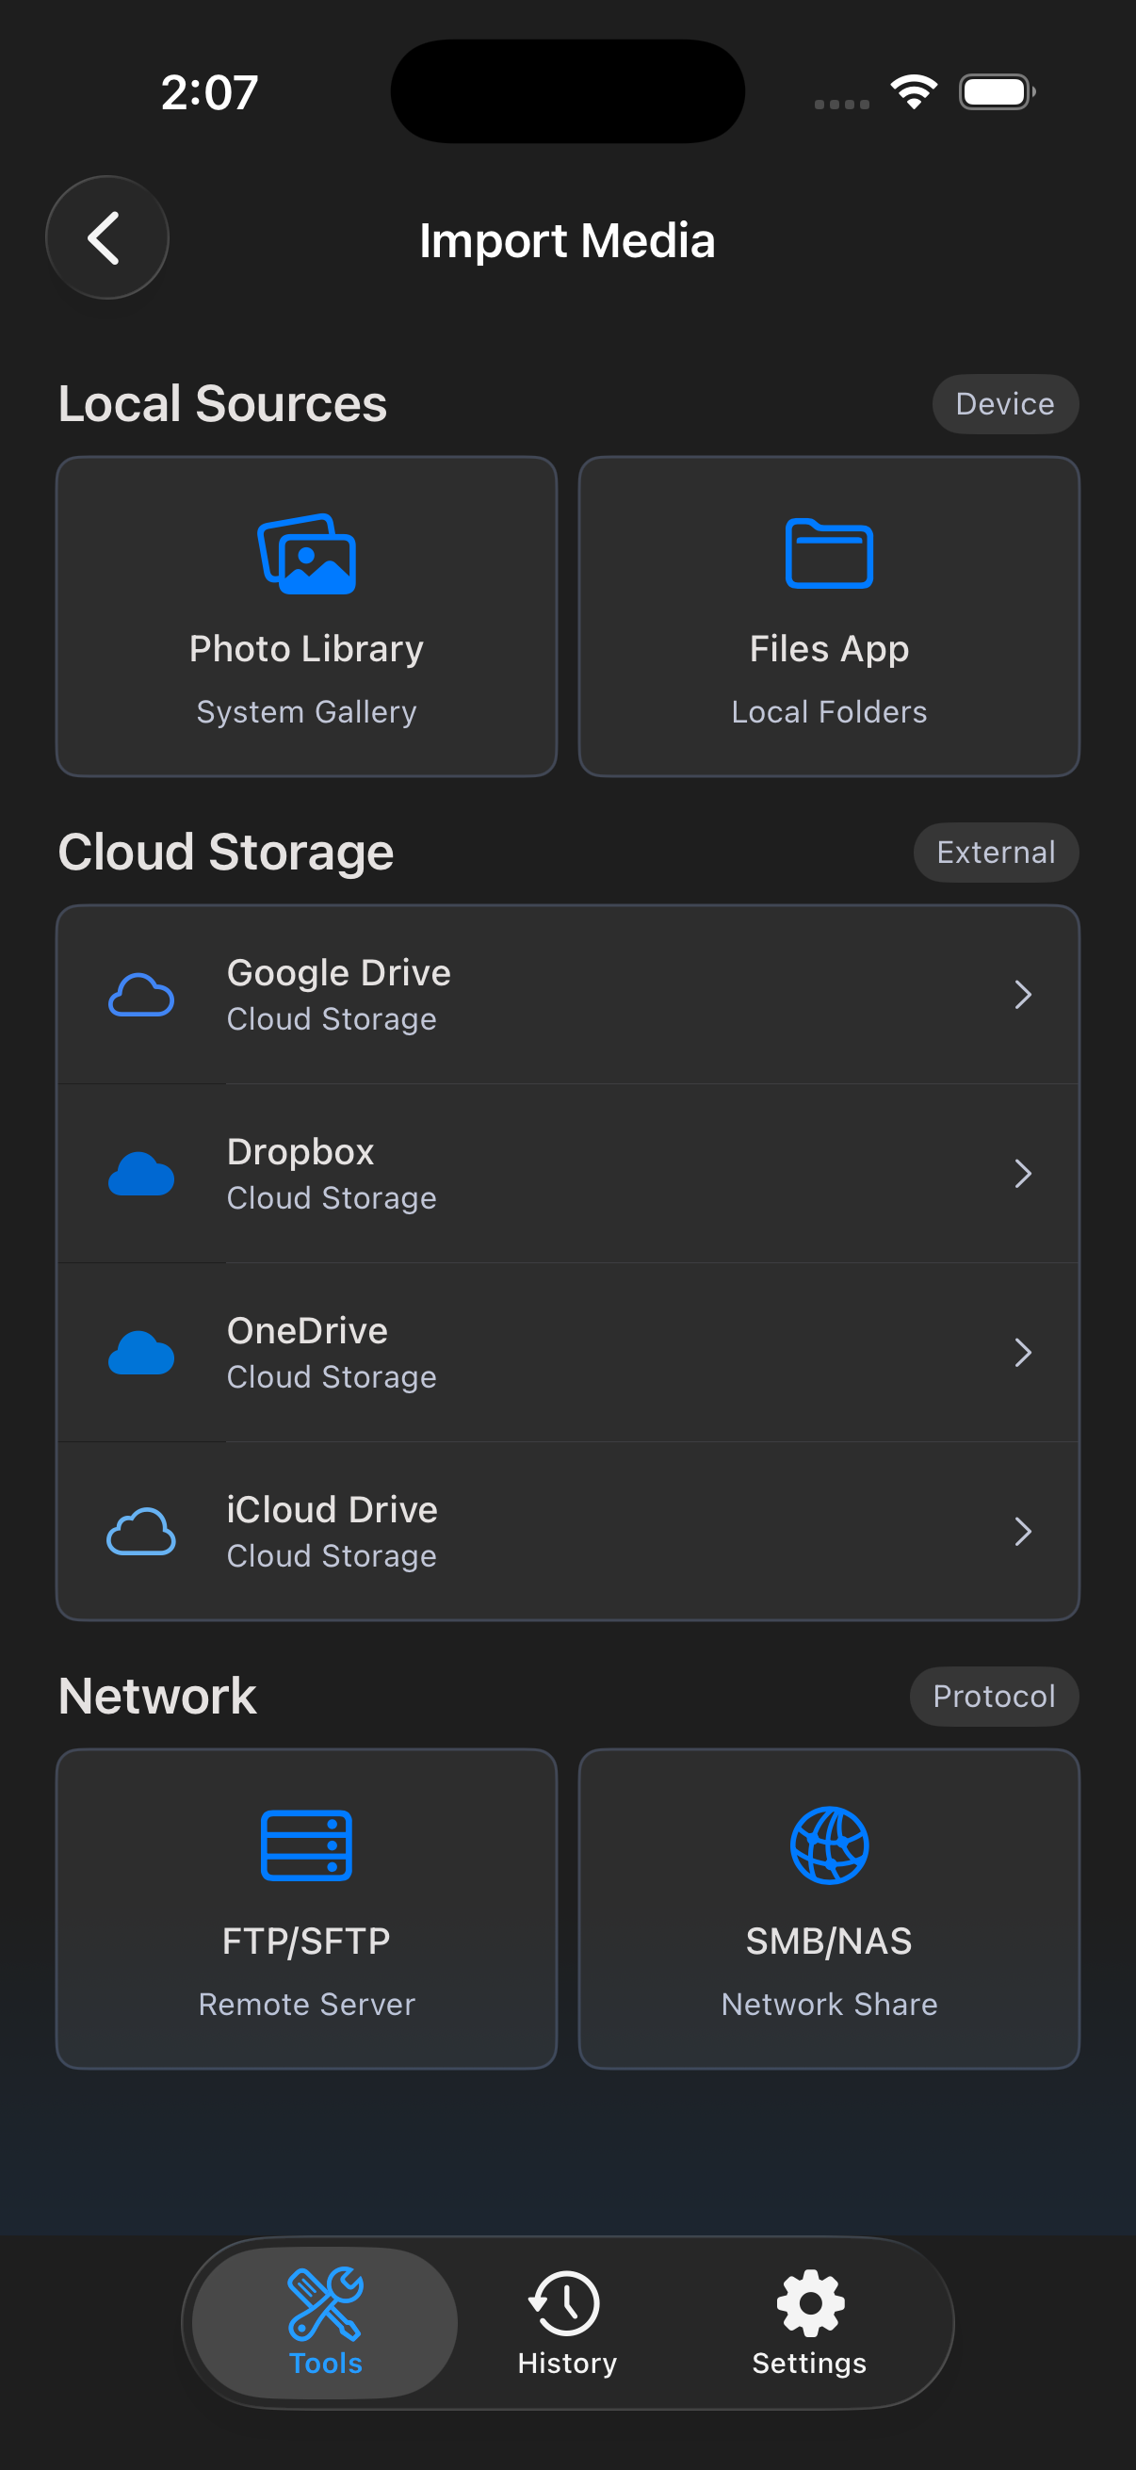Choose the Photo Library title
The width and height of the screenshot is (1136, 2470).
pos(307,649)
